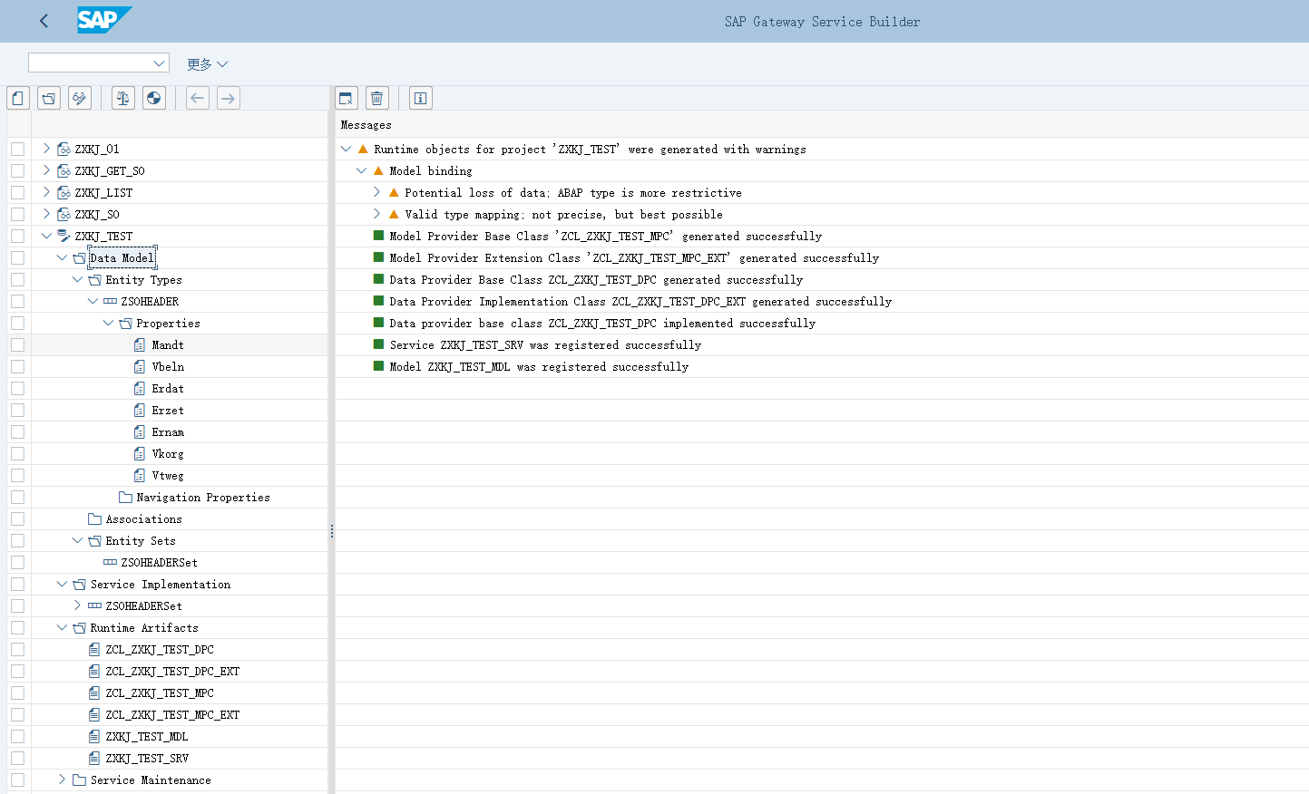Select the Ernam property
This screenshot has height=794, width=1309.
[x=168, y=431]
